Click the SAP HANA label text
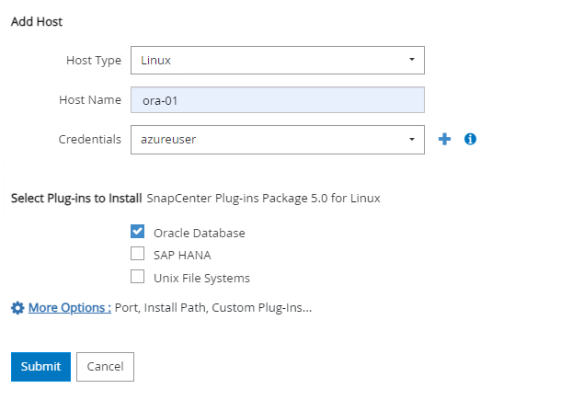Image resolution: width=572 pixels, height=400 pixels. click(x=182, y=255)
